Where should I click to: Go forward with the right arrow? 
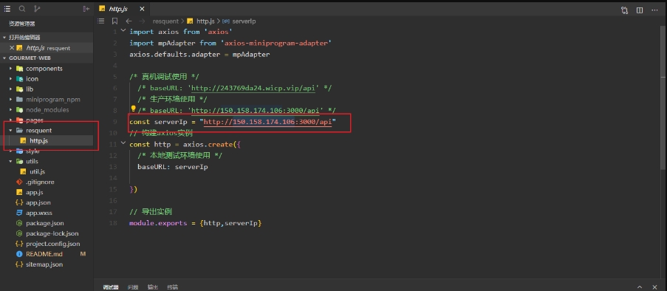point(143,21)
